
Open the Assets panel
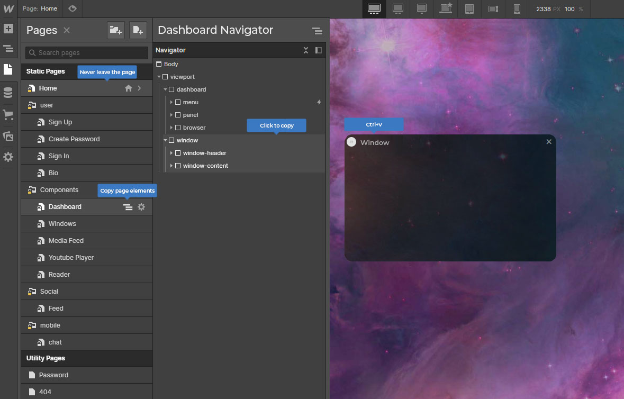click(8, 136)
